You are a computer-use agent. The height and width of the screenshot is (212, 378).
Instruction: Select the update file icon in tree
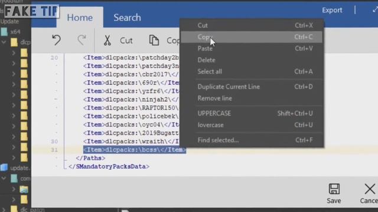tap(4, 167)
